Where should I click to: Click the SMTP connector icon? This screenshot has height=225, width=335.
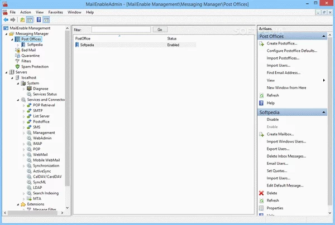pyautogui.click(x=29, y=111)
